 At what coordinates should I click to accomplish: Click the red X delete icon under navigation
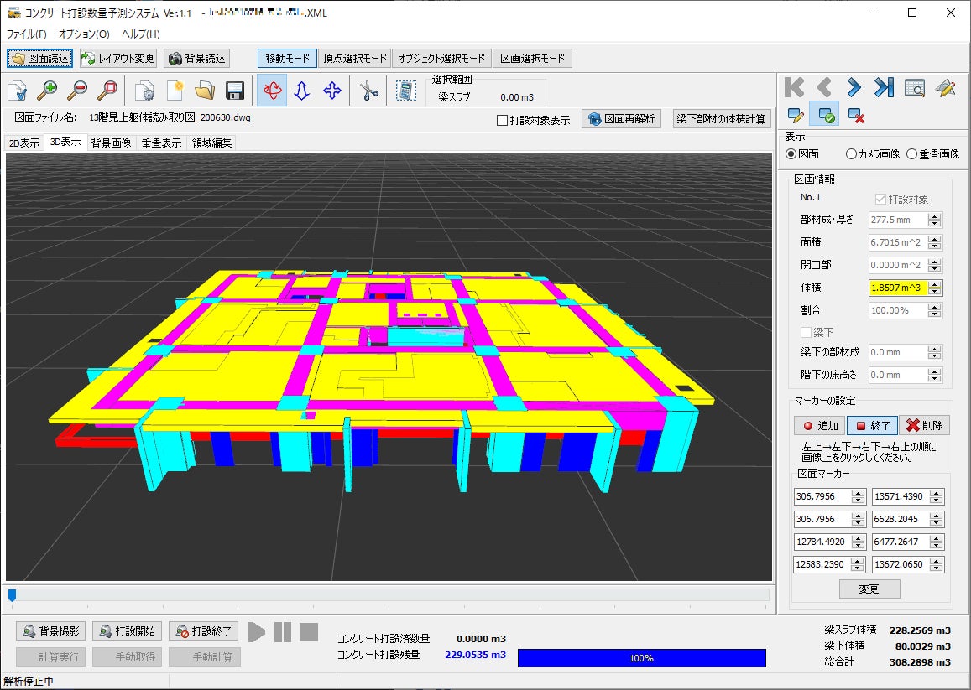pos(856,116)
